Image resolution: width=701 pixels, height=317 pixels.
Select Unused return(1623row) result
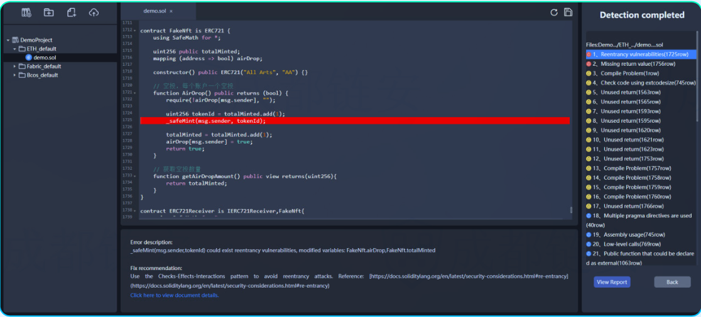point(641,149)
